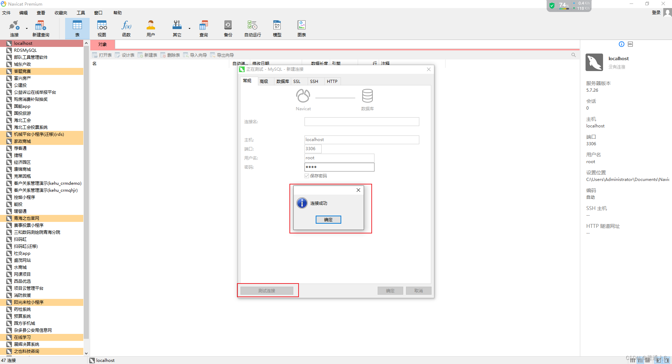Click the 连接 (Connection) toolbar icon
This screenshot has height=364, width=672.
click(14, 29)
